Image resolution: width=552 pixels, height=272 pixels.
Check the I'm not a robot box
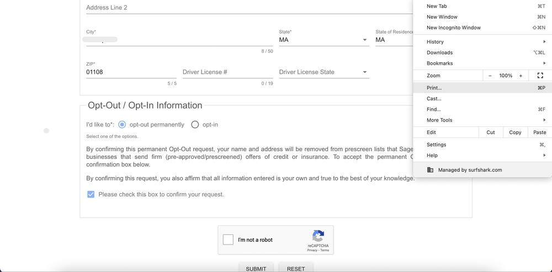(228, 239)
